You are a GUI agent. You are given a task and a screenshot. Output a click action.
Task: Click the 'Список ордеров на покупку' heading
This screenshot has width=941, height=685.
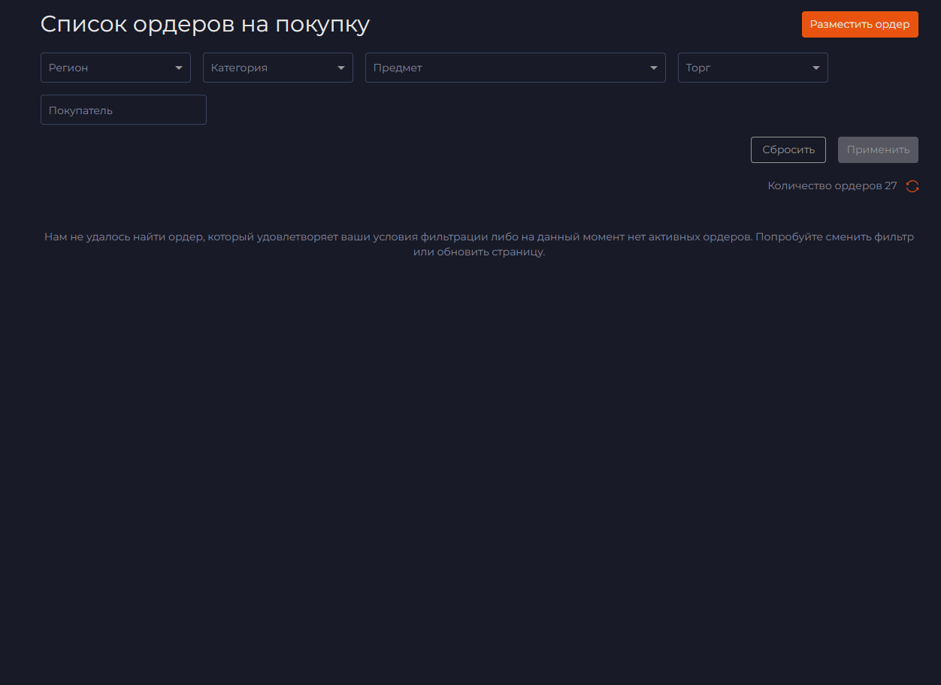coord(205,24)
